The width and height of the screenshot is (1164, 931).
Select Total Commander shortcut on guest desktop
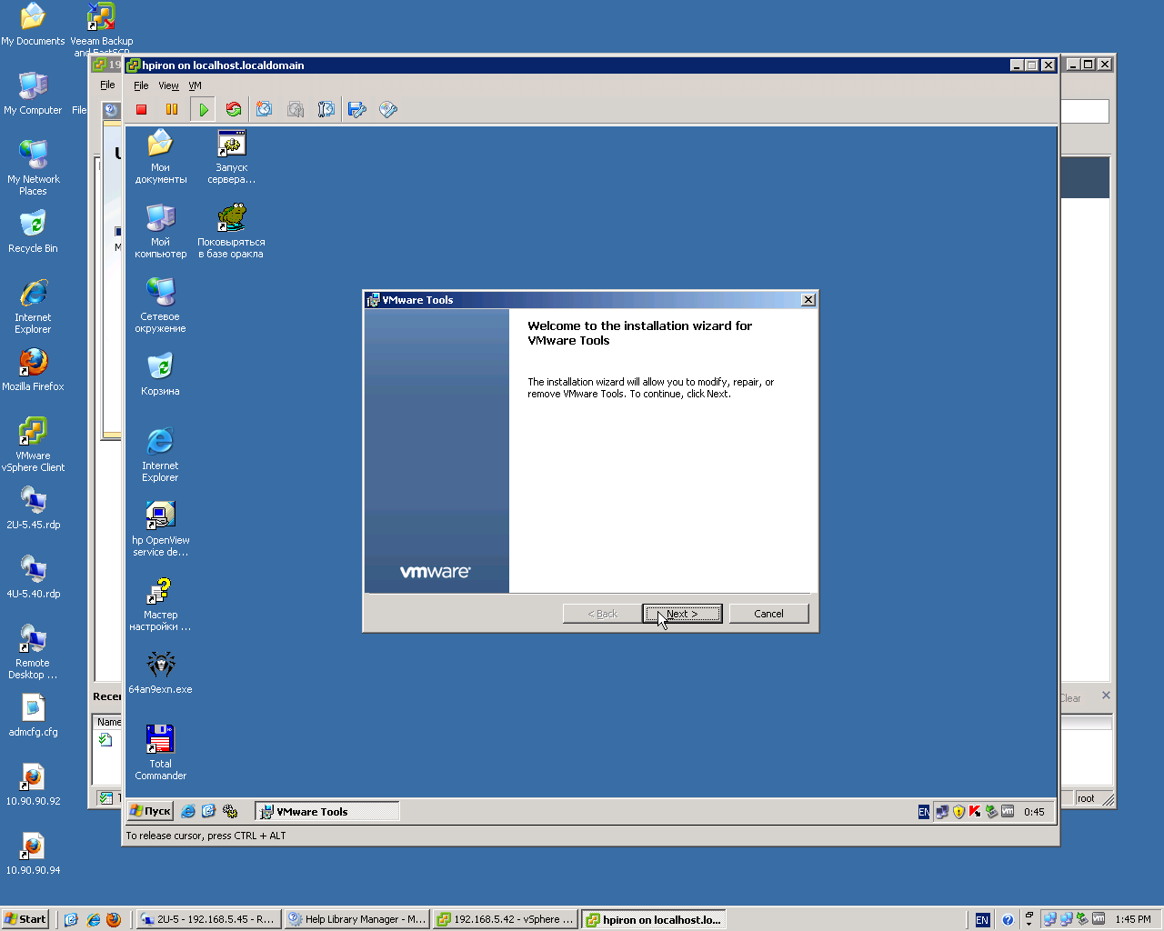(x=161, y=753)
